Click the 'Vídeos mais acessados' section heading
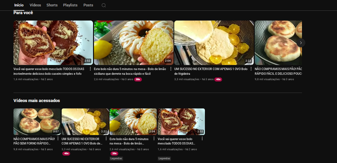The height and width of the screenshot is (163, 337). pyautogui.click(x=37, y=100)
